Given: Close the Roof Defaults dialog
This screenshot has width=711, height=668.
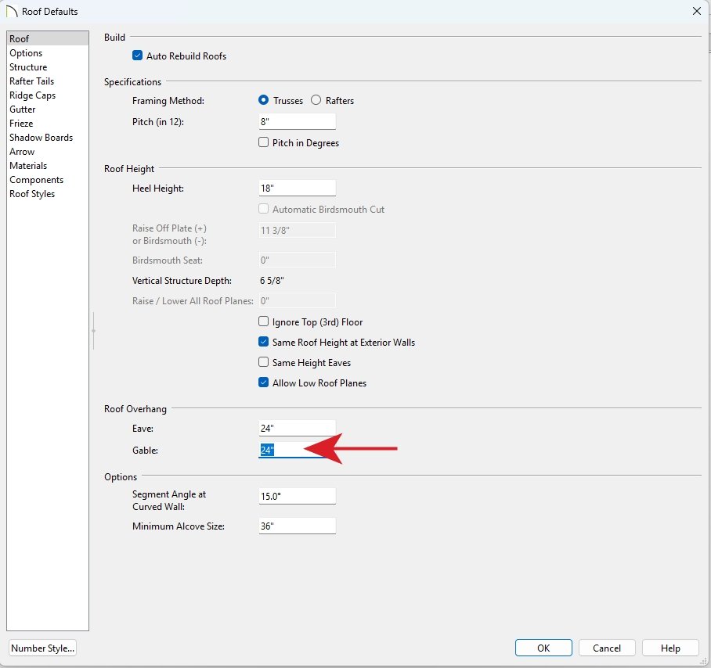Looking at the screenshot, I should point(696,11).
